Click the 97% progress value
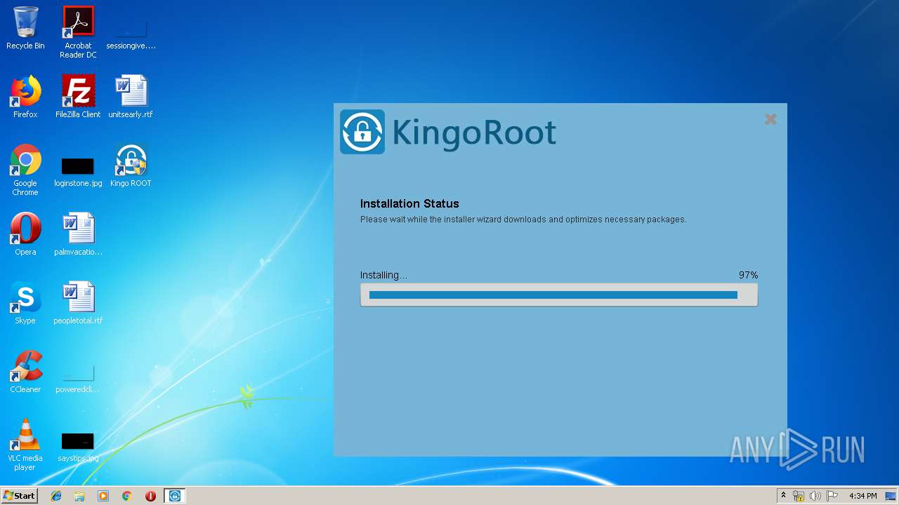Viewport: 899px width, 505px height. point(748,275)
